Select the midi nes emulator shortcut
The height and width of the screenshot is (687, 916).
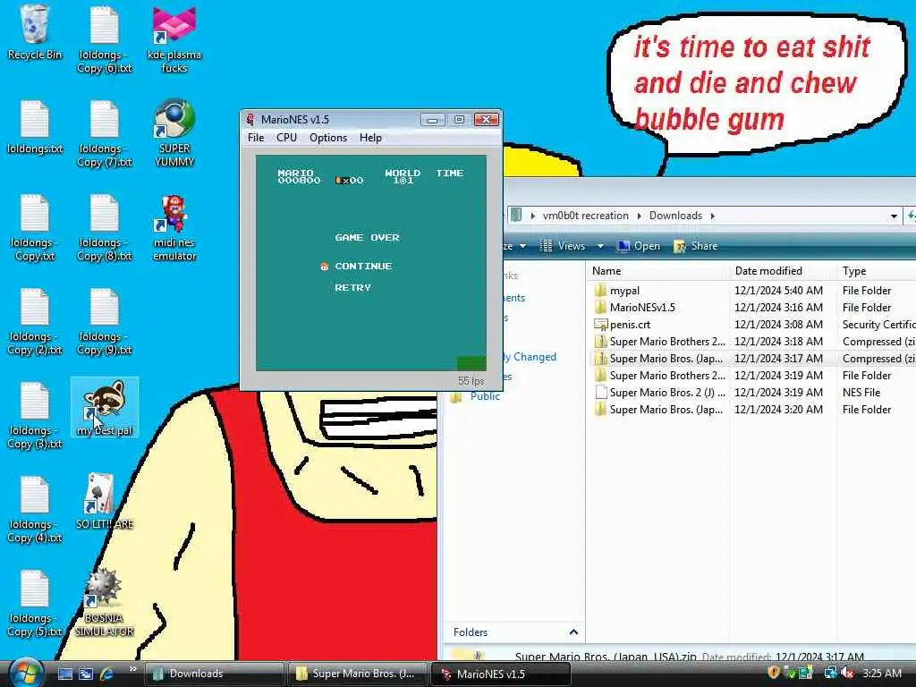(174, 228)
